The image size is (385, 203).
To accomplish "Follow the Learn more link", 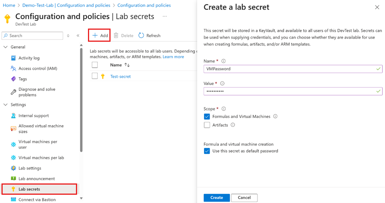I will (x=173, y=57).
